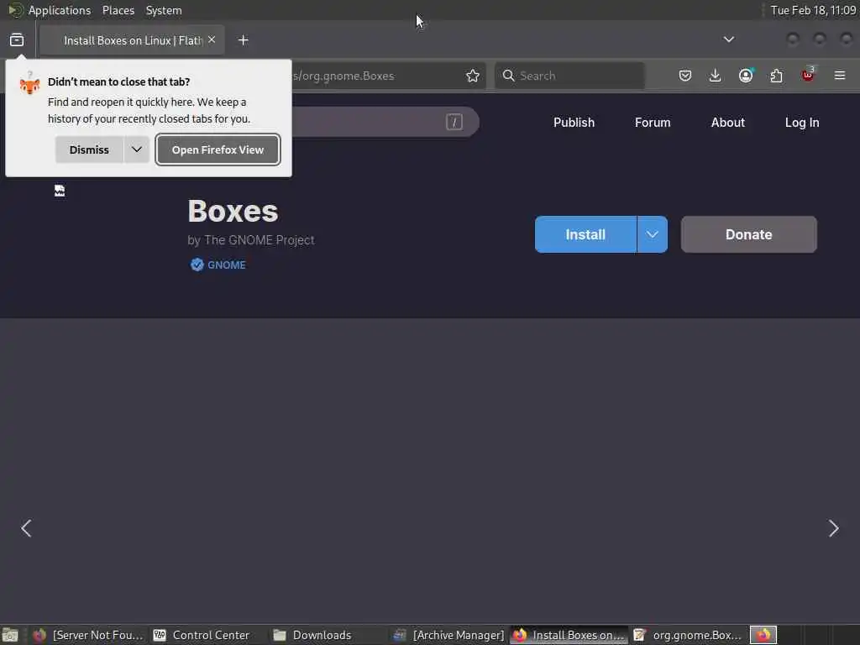Open the Extensions puzzle icon
The width and height of the screenshot is (860, 645).
(x=776, y=76)
